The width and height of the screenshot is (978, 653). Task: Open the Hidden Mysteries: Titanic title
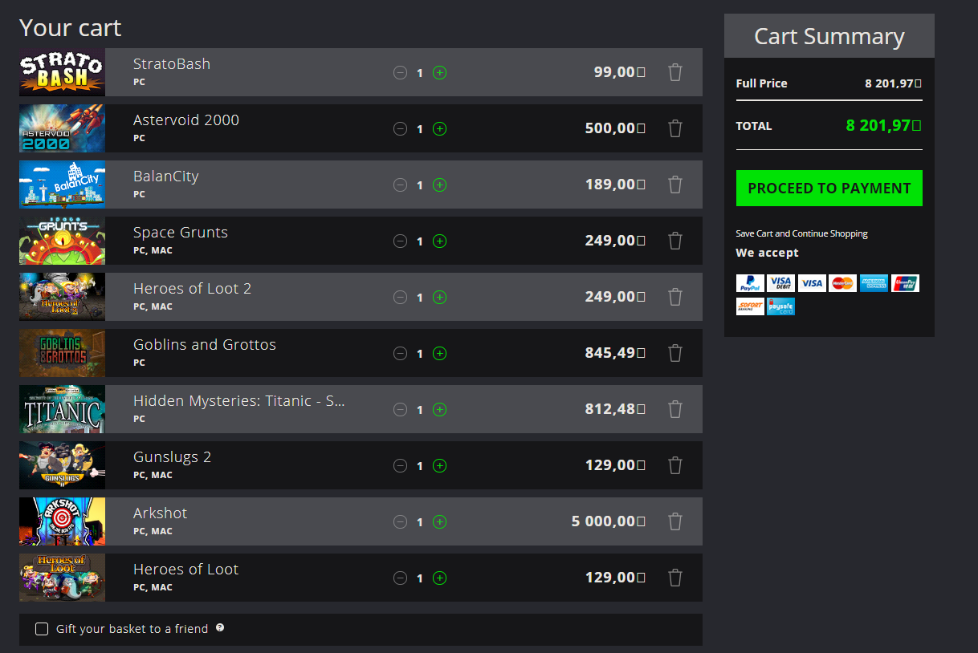coord(239,401)
